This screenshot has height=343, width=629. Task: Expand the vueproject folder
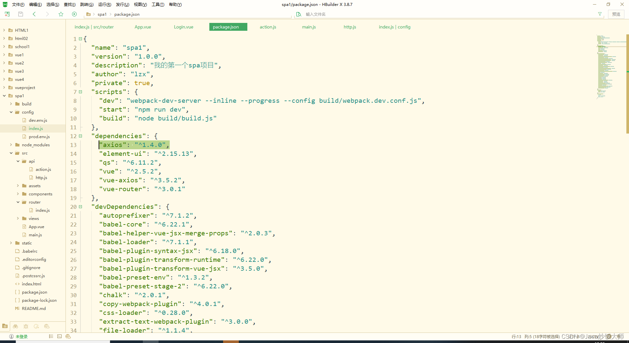tap(4, 87)
